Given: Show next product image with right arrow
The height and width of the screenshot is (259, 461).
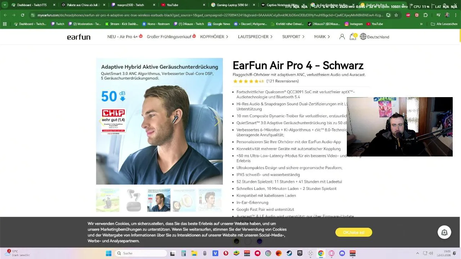Looking at the screenshot, I should (x=217, y=121).
